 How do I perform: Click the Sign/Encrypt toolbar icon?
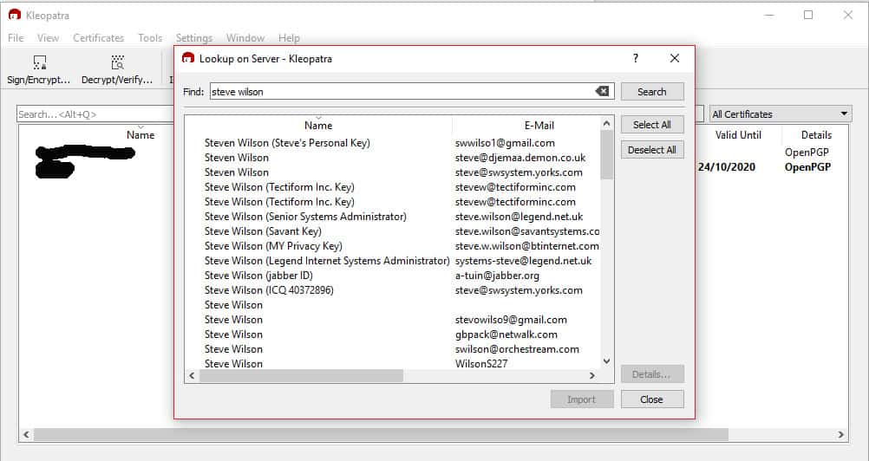click(39, 62)
